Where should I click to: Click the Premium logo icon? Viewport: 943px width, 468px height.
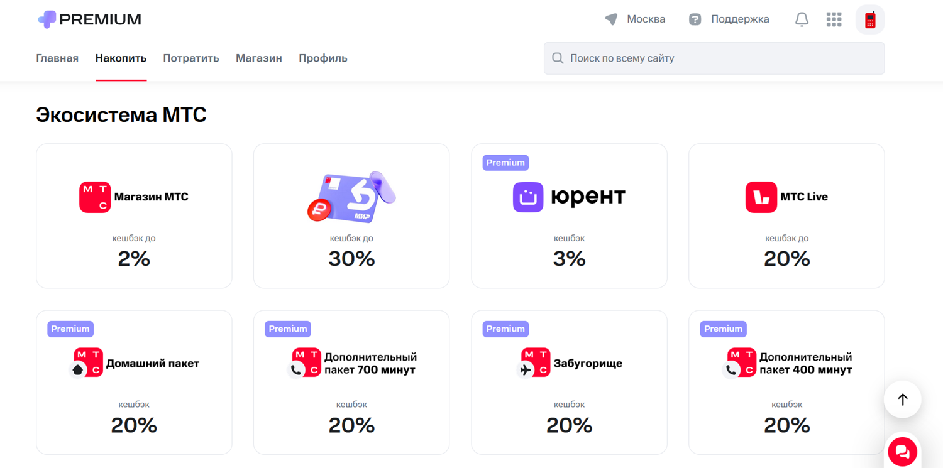point(47,19)
